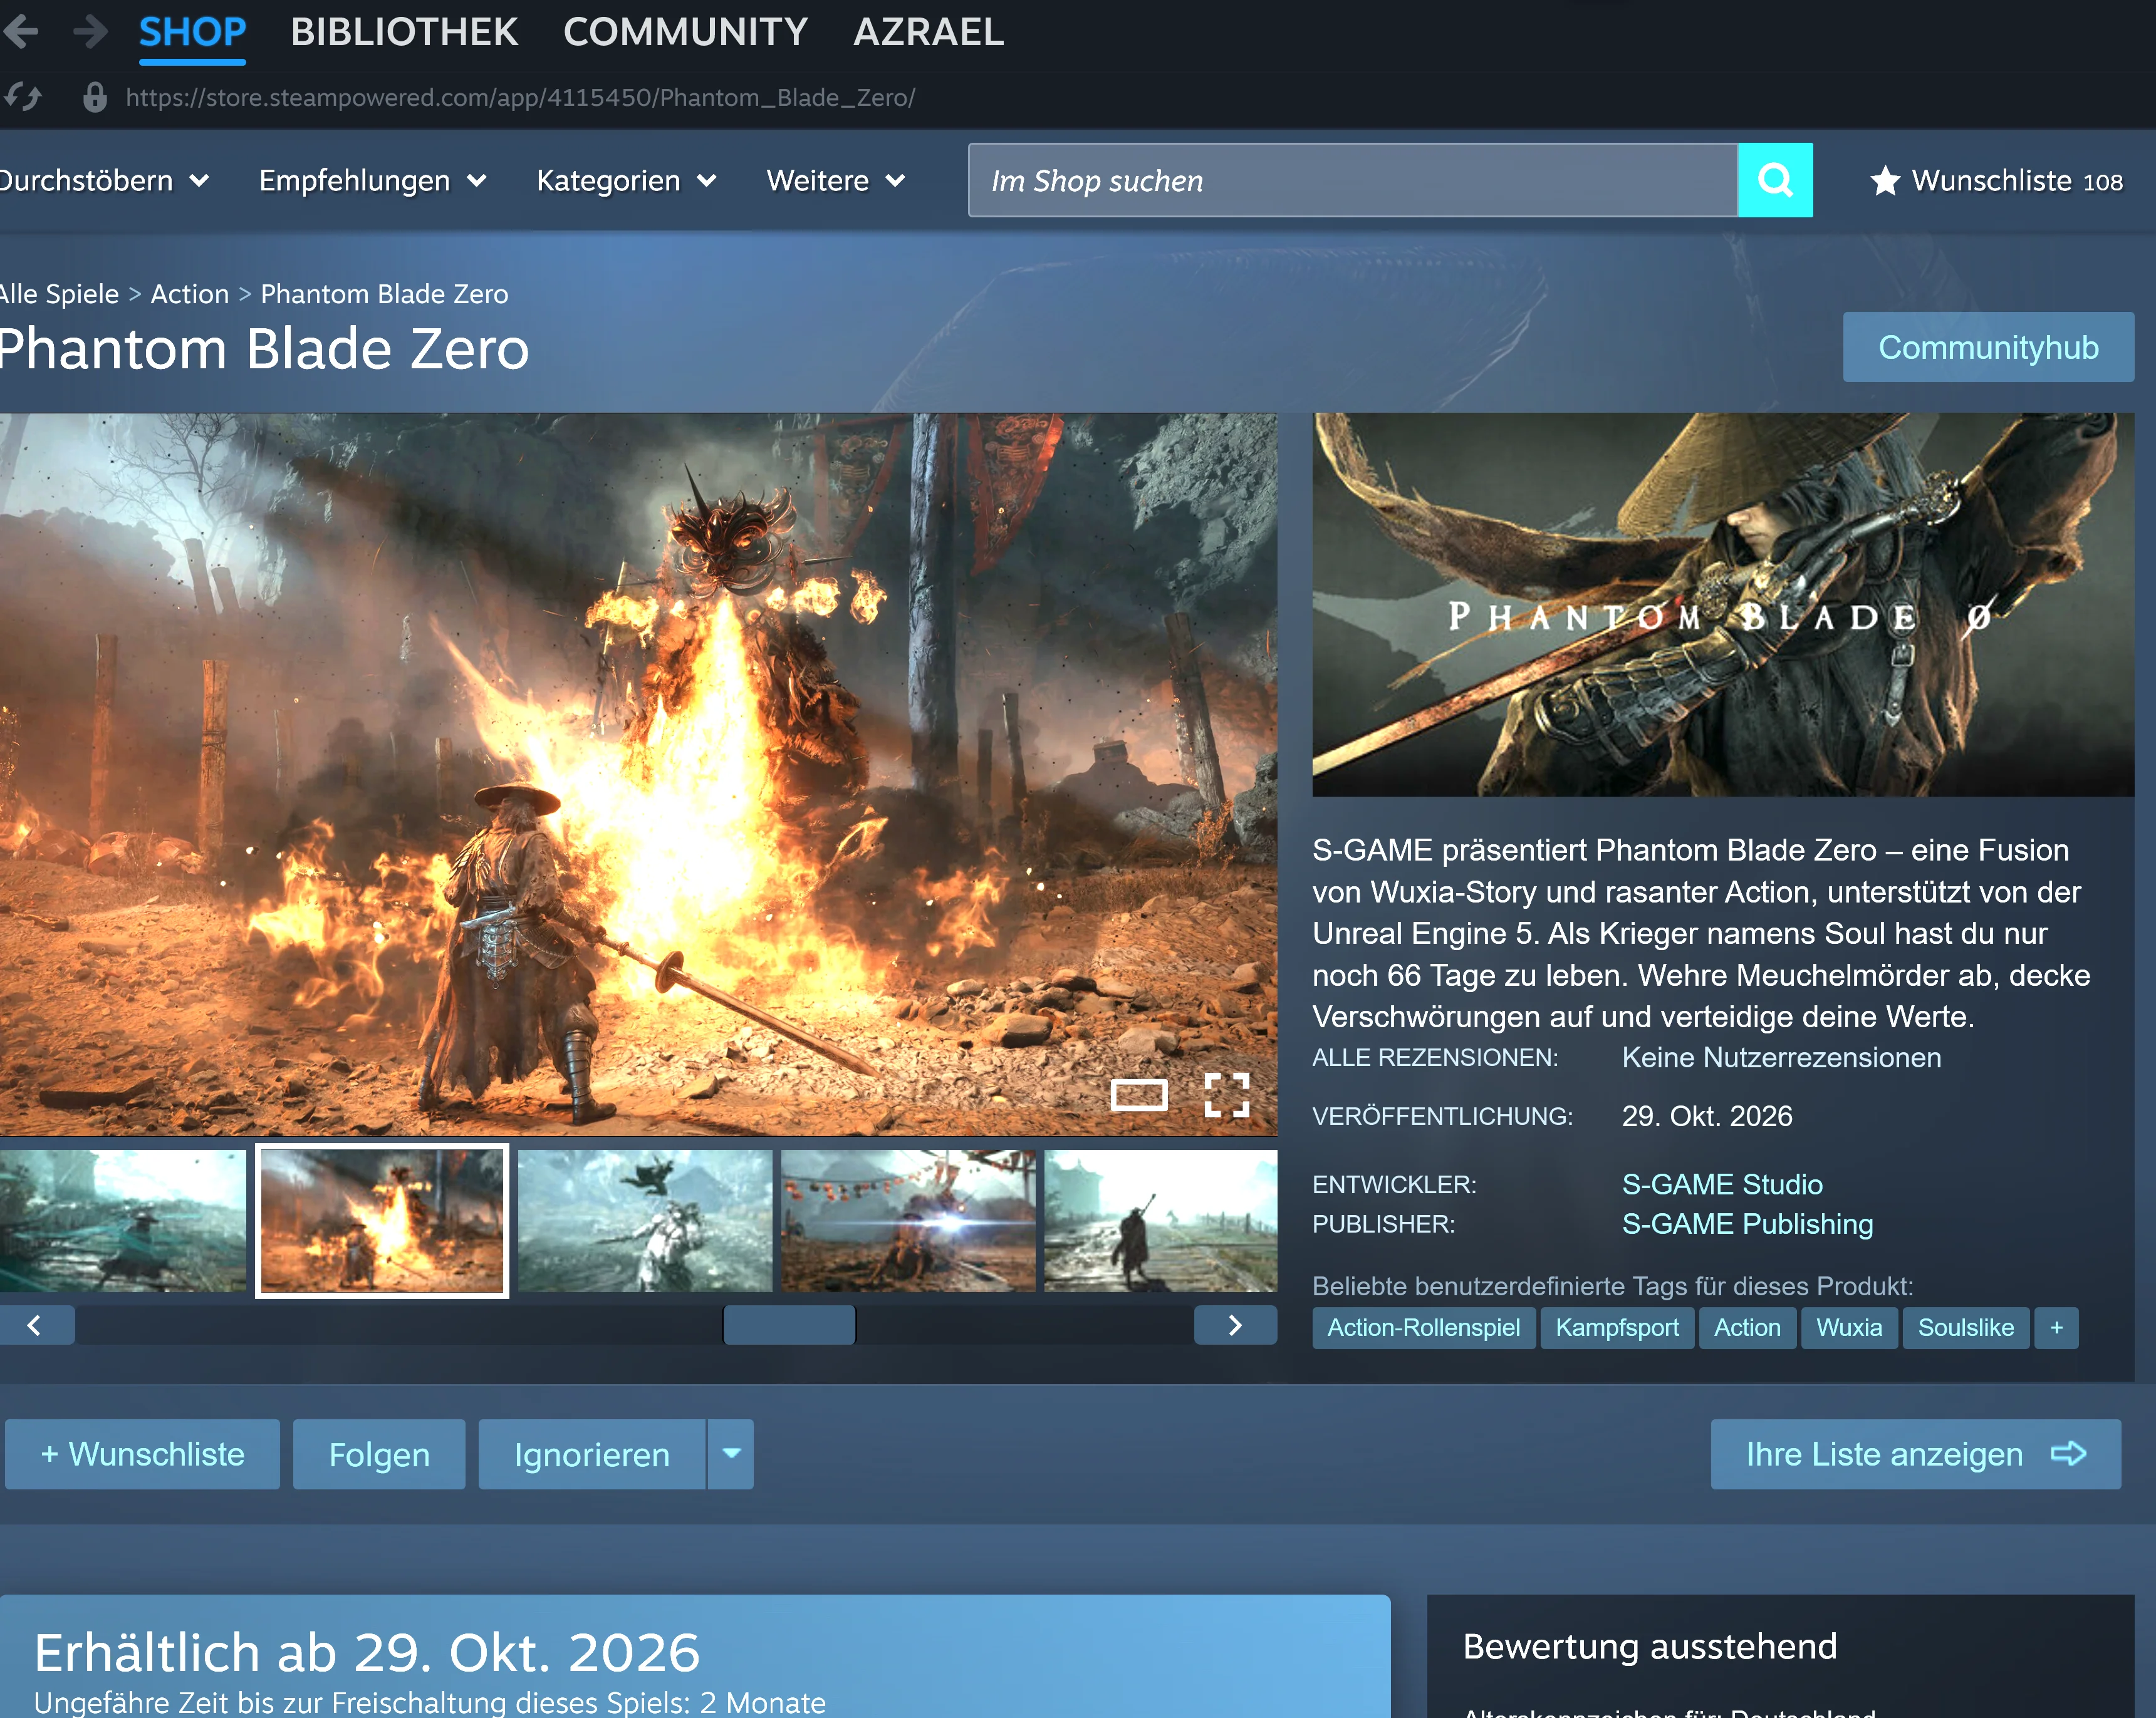2156x1718 pixels.
Task: Click the Im Shop suchen field
Action: pyautogui.click(x=1352, y=180)
